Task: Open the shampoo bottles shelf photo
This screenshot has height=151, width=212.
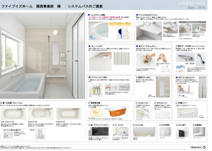Action: [x=96, y=90]
